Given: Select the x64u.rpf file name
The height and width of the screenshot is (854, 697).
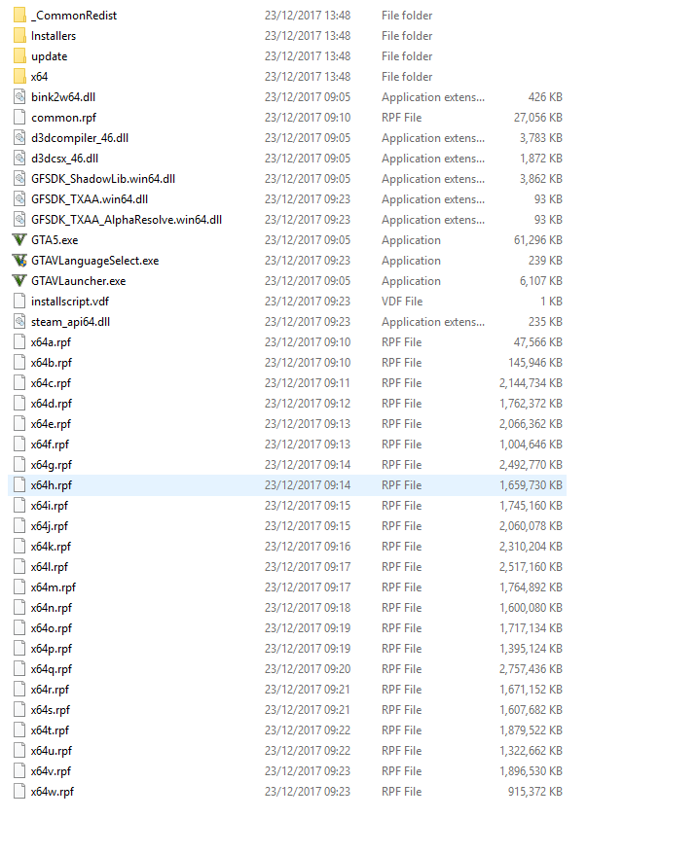Looking at the screenshot, I should [x=52, y=751].
